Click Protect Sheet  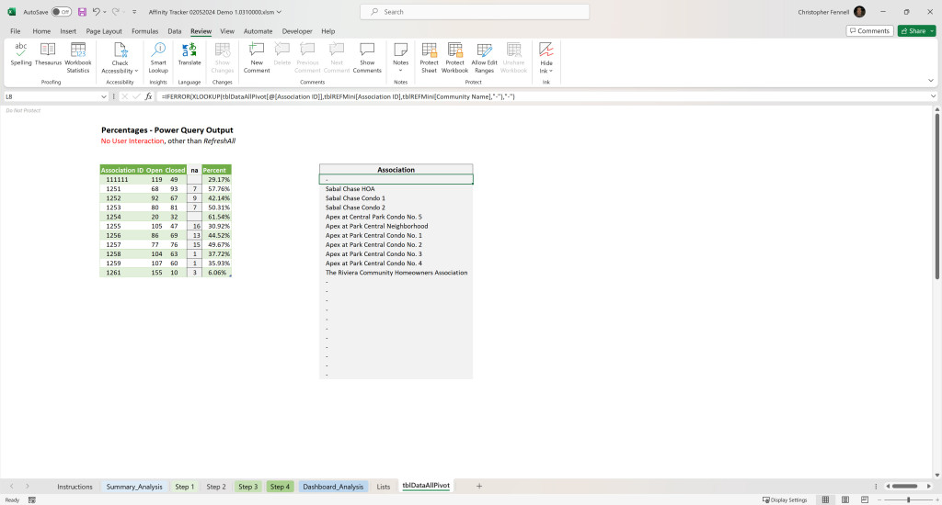[x=429, y=58]
